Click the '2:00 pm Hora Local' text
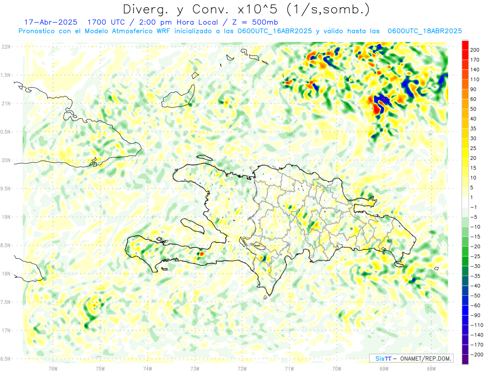 [176, 22]
